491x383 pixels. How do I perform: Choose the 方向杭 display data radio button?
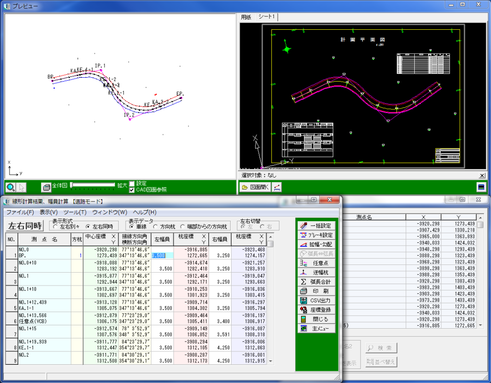click(156, 227)
